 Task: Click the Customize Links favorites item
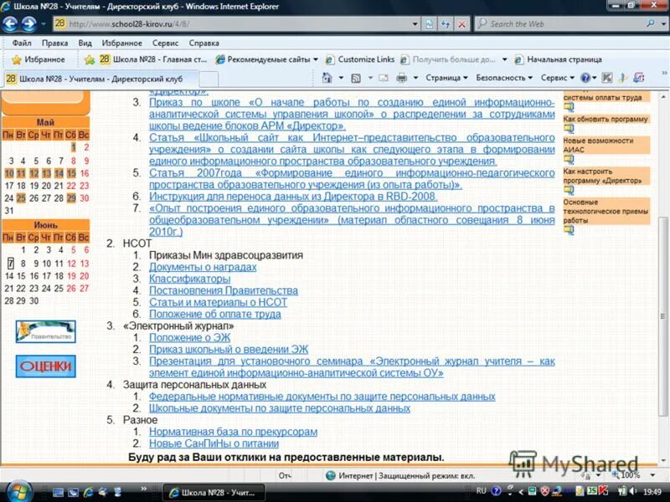pos(360,59)
